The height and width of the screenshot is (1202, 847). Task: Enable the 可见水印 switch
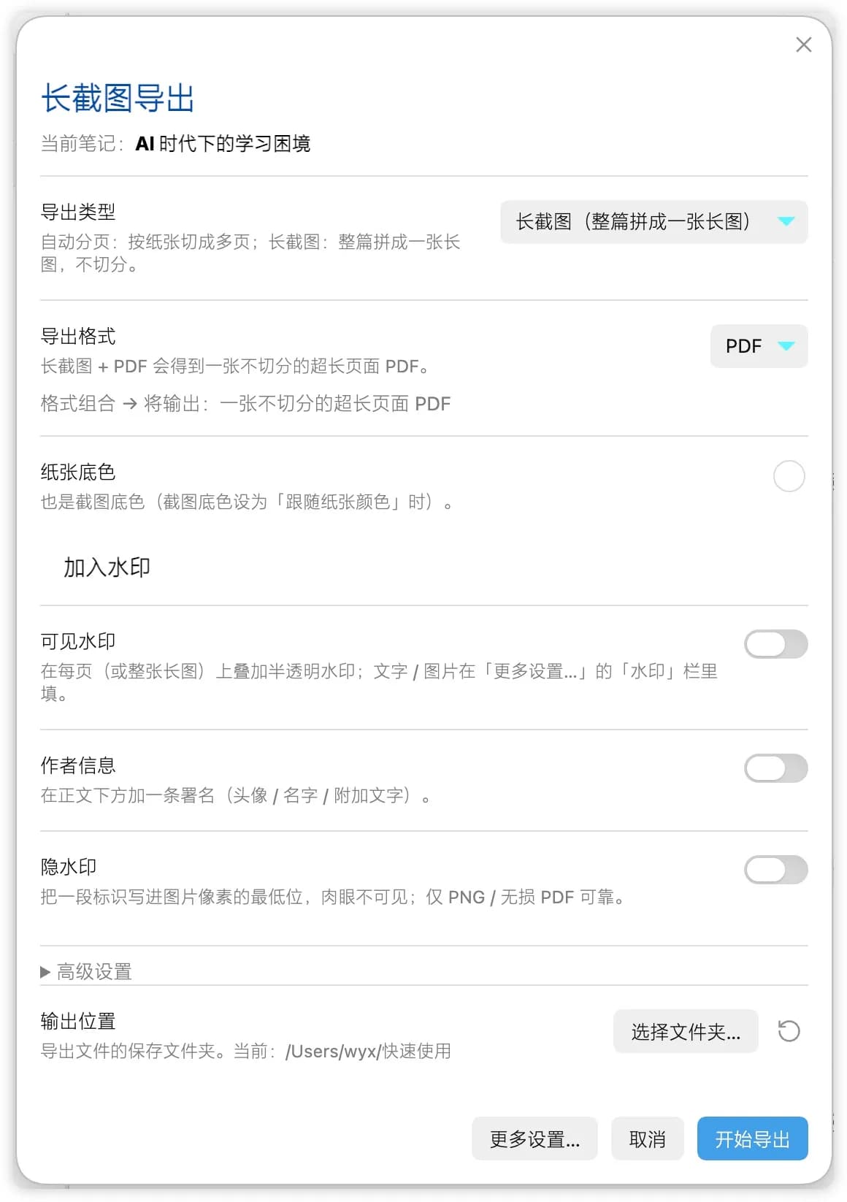(x=775, y=644)
